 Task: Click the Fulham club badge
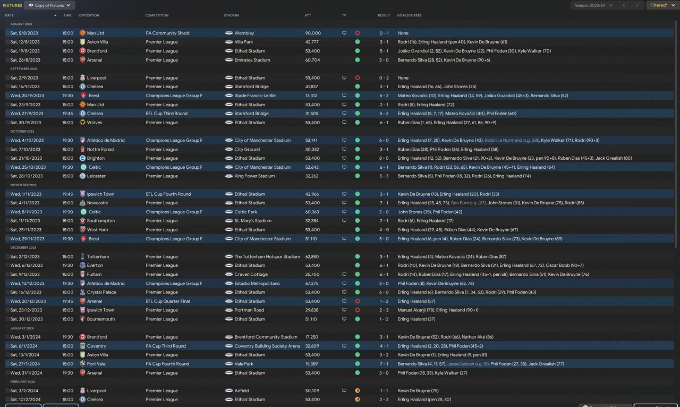point(82,274)
